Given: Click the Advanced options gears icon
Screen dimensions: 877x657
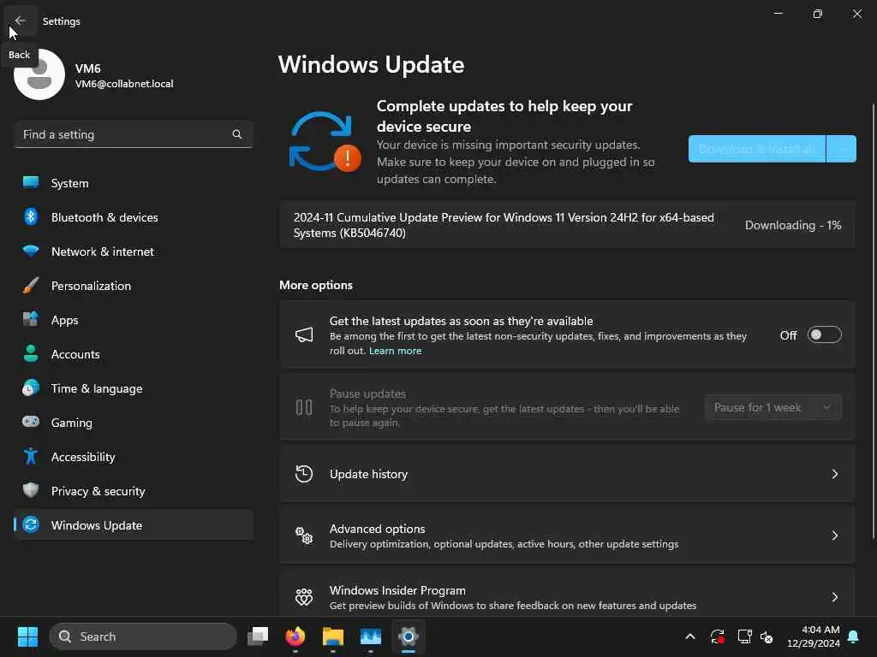Looking at the screenshot, I should pos(304,536).
